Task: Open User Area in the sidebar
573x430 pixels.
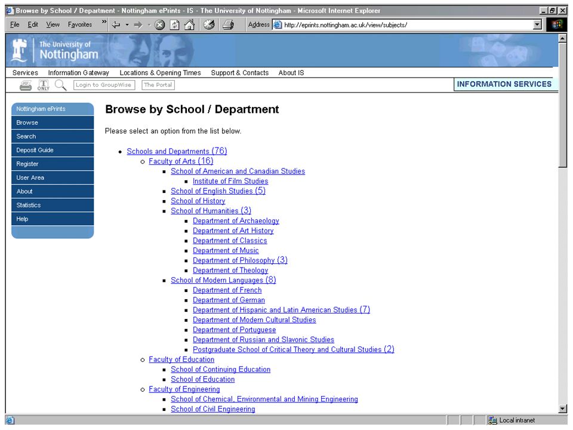Action: tap(53, 178)
